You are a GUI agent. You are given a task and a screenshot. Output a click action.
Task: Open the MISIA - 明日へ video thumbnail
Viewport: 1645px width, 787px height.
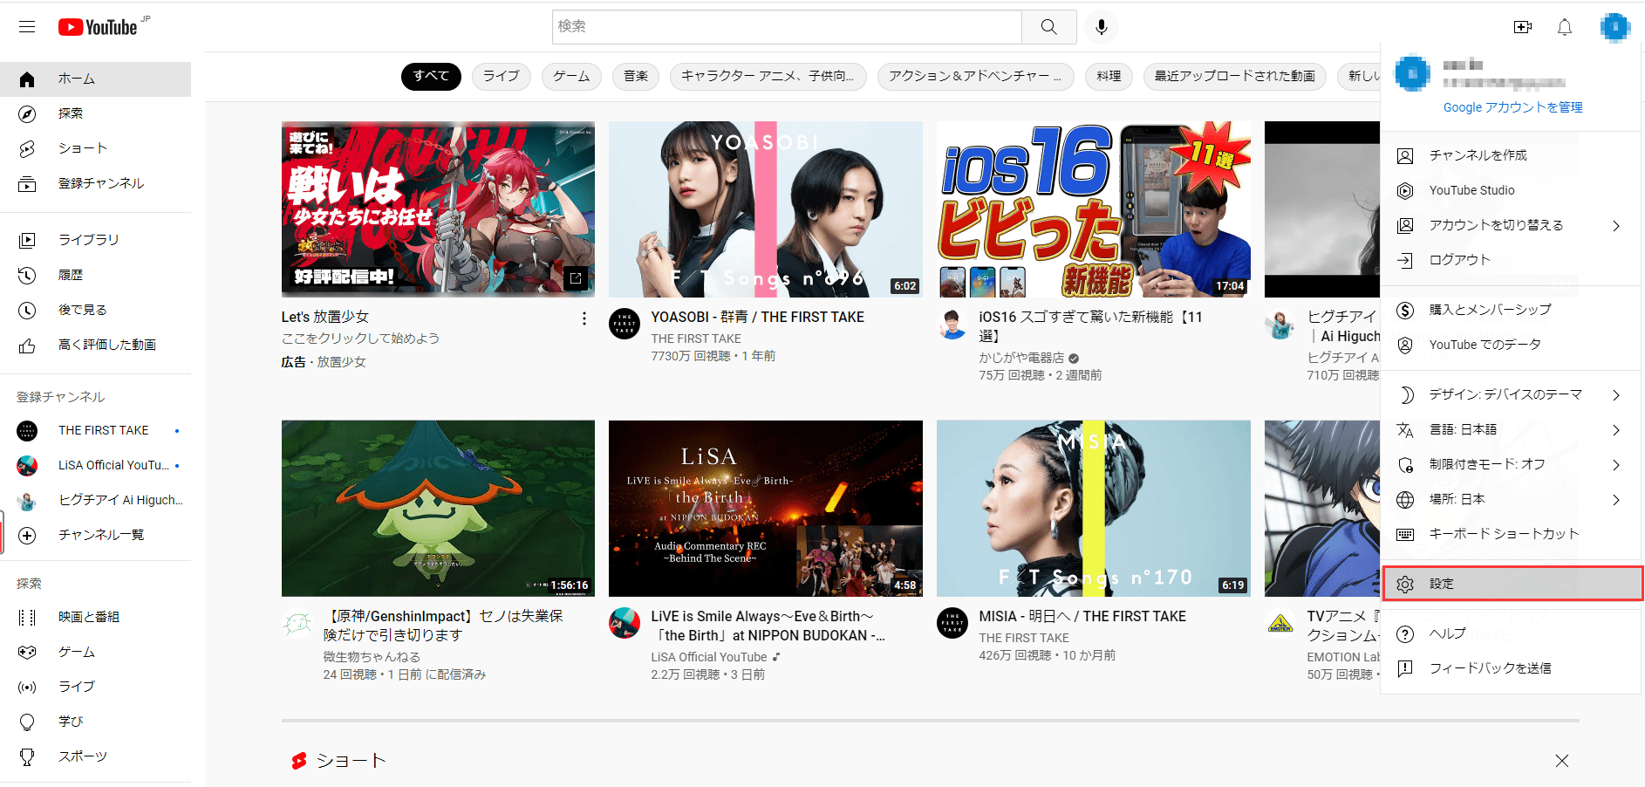coord(1093,509)
